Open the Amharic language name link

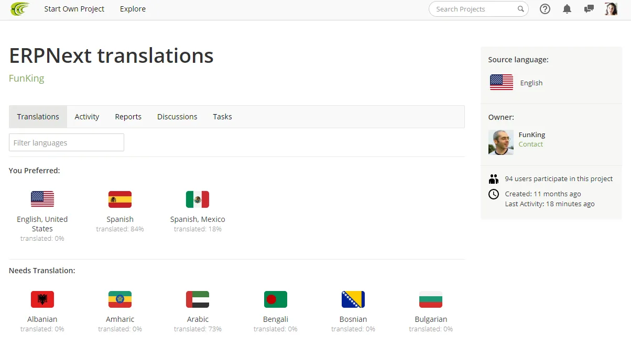[x=120, y=319]
